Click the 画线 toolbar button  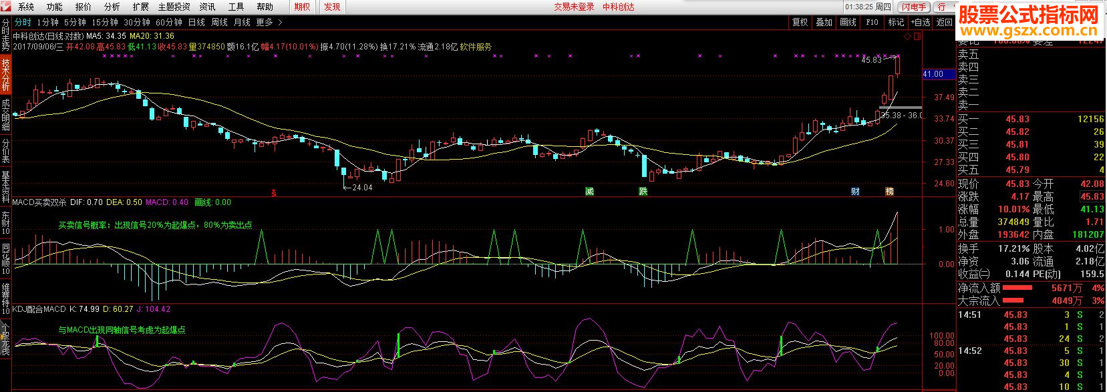coord(848,22)
